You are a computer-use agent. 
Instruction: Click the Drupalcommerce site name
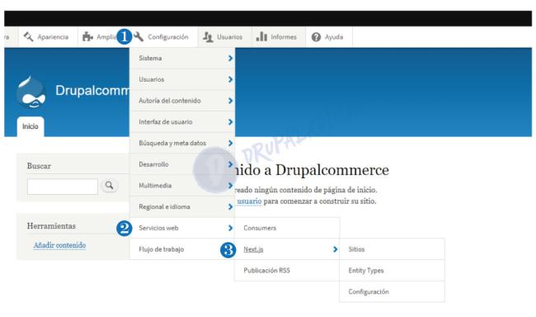point(92,90)
